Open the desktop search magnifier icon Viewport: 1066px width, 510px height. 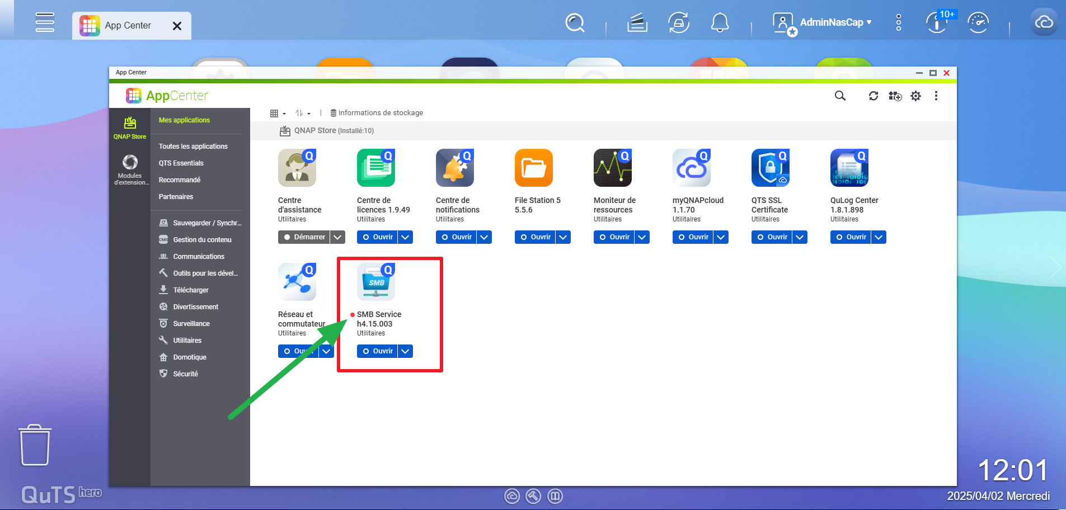click(x=575, y=23)
